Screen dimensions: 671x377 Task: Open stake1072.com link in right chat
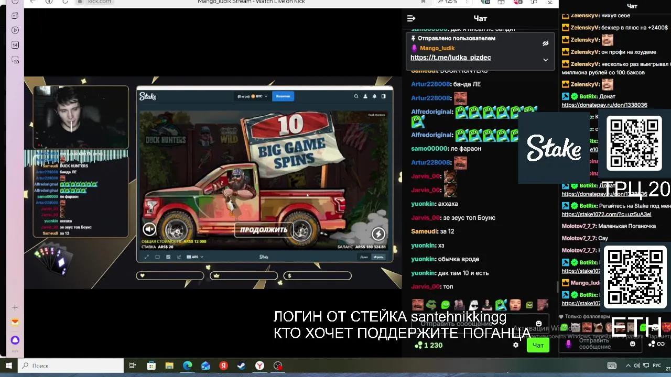pos(607,215)
